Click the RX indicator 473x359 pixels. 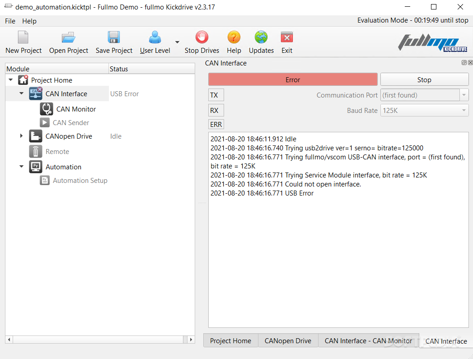pos(216,110)
